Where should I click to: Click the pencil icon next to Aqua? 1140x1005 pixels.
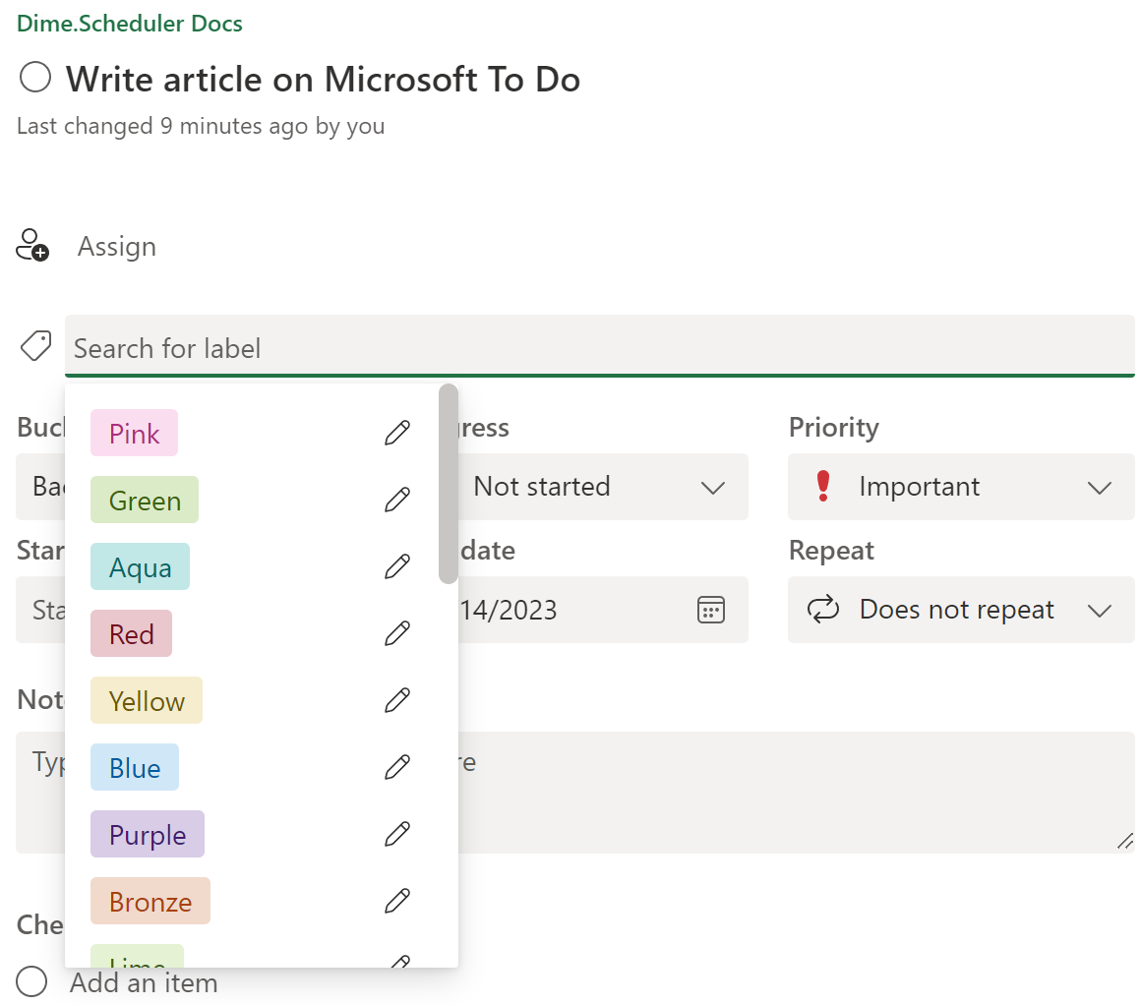396,566
